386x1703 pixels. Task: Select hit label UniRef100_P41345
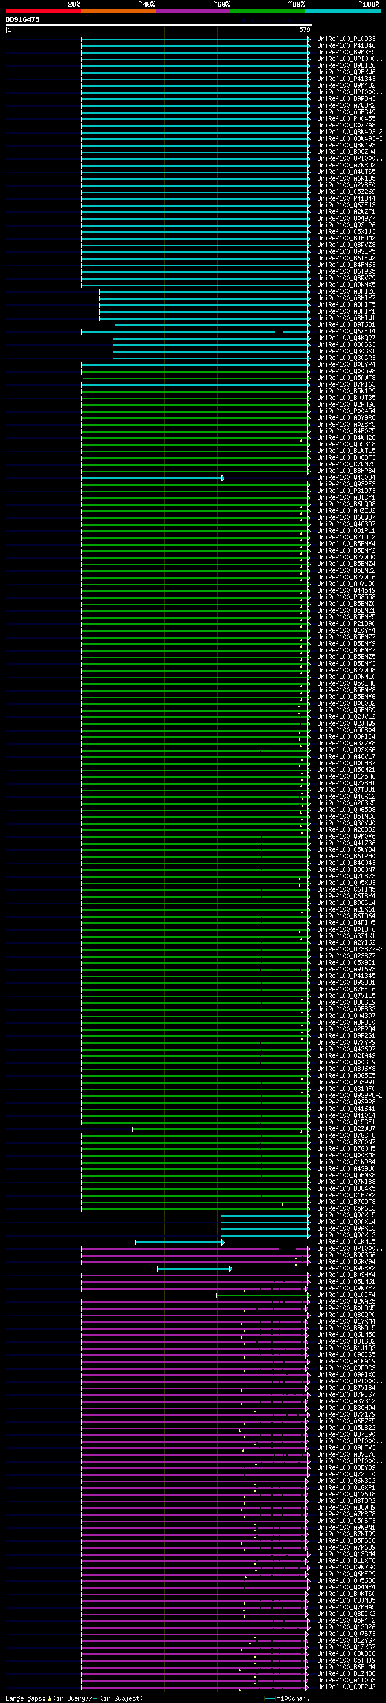pyautogui.click(x=346, y=976)
